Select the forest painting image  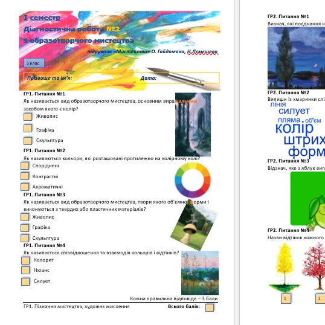193,124
